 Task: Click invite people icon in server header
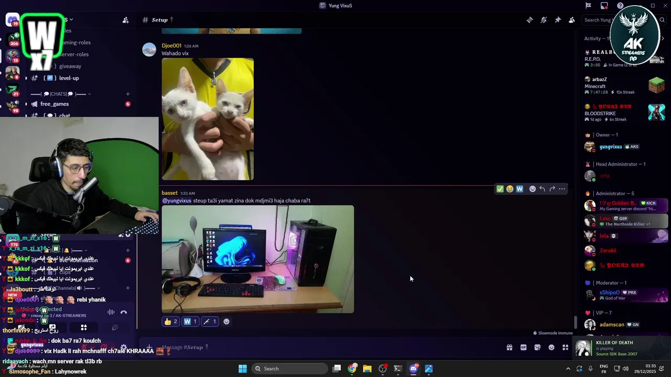click(125, 20)
